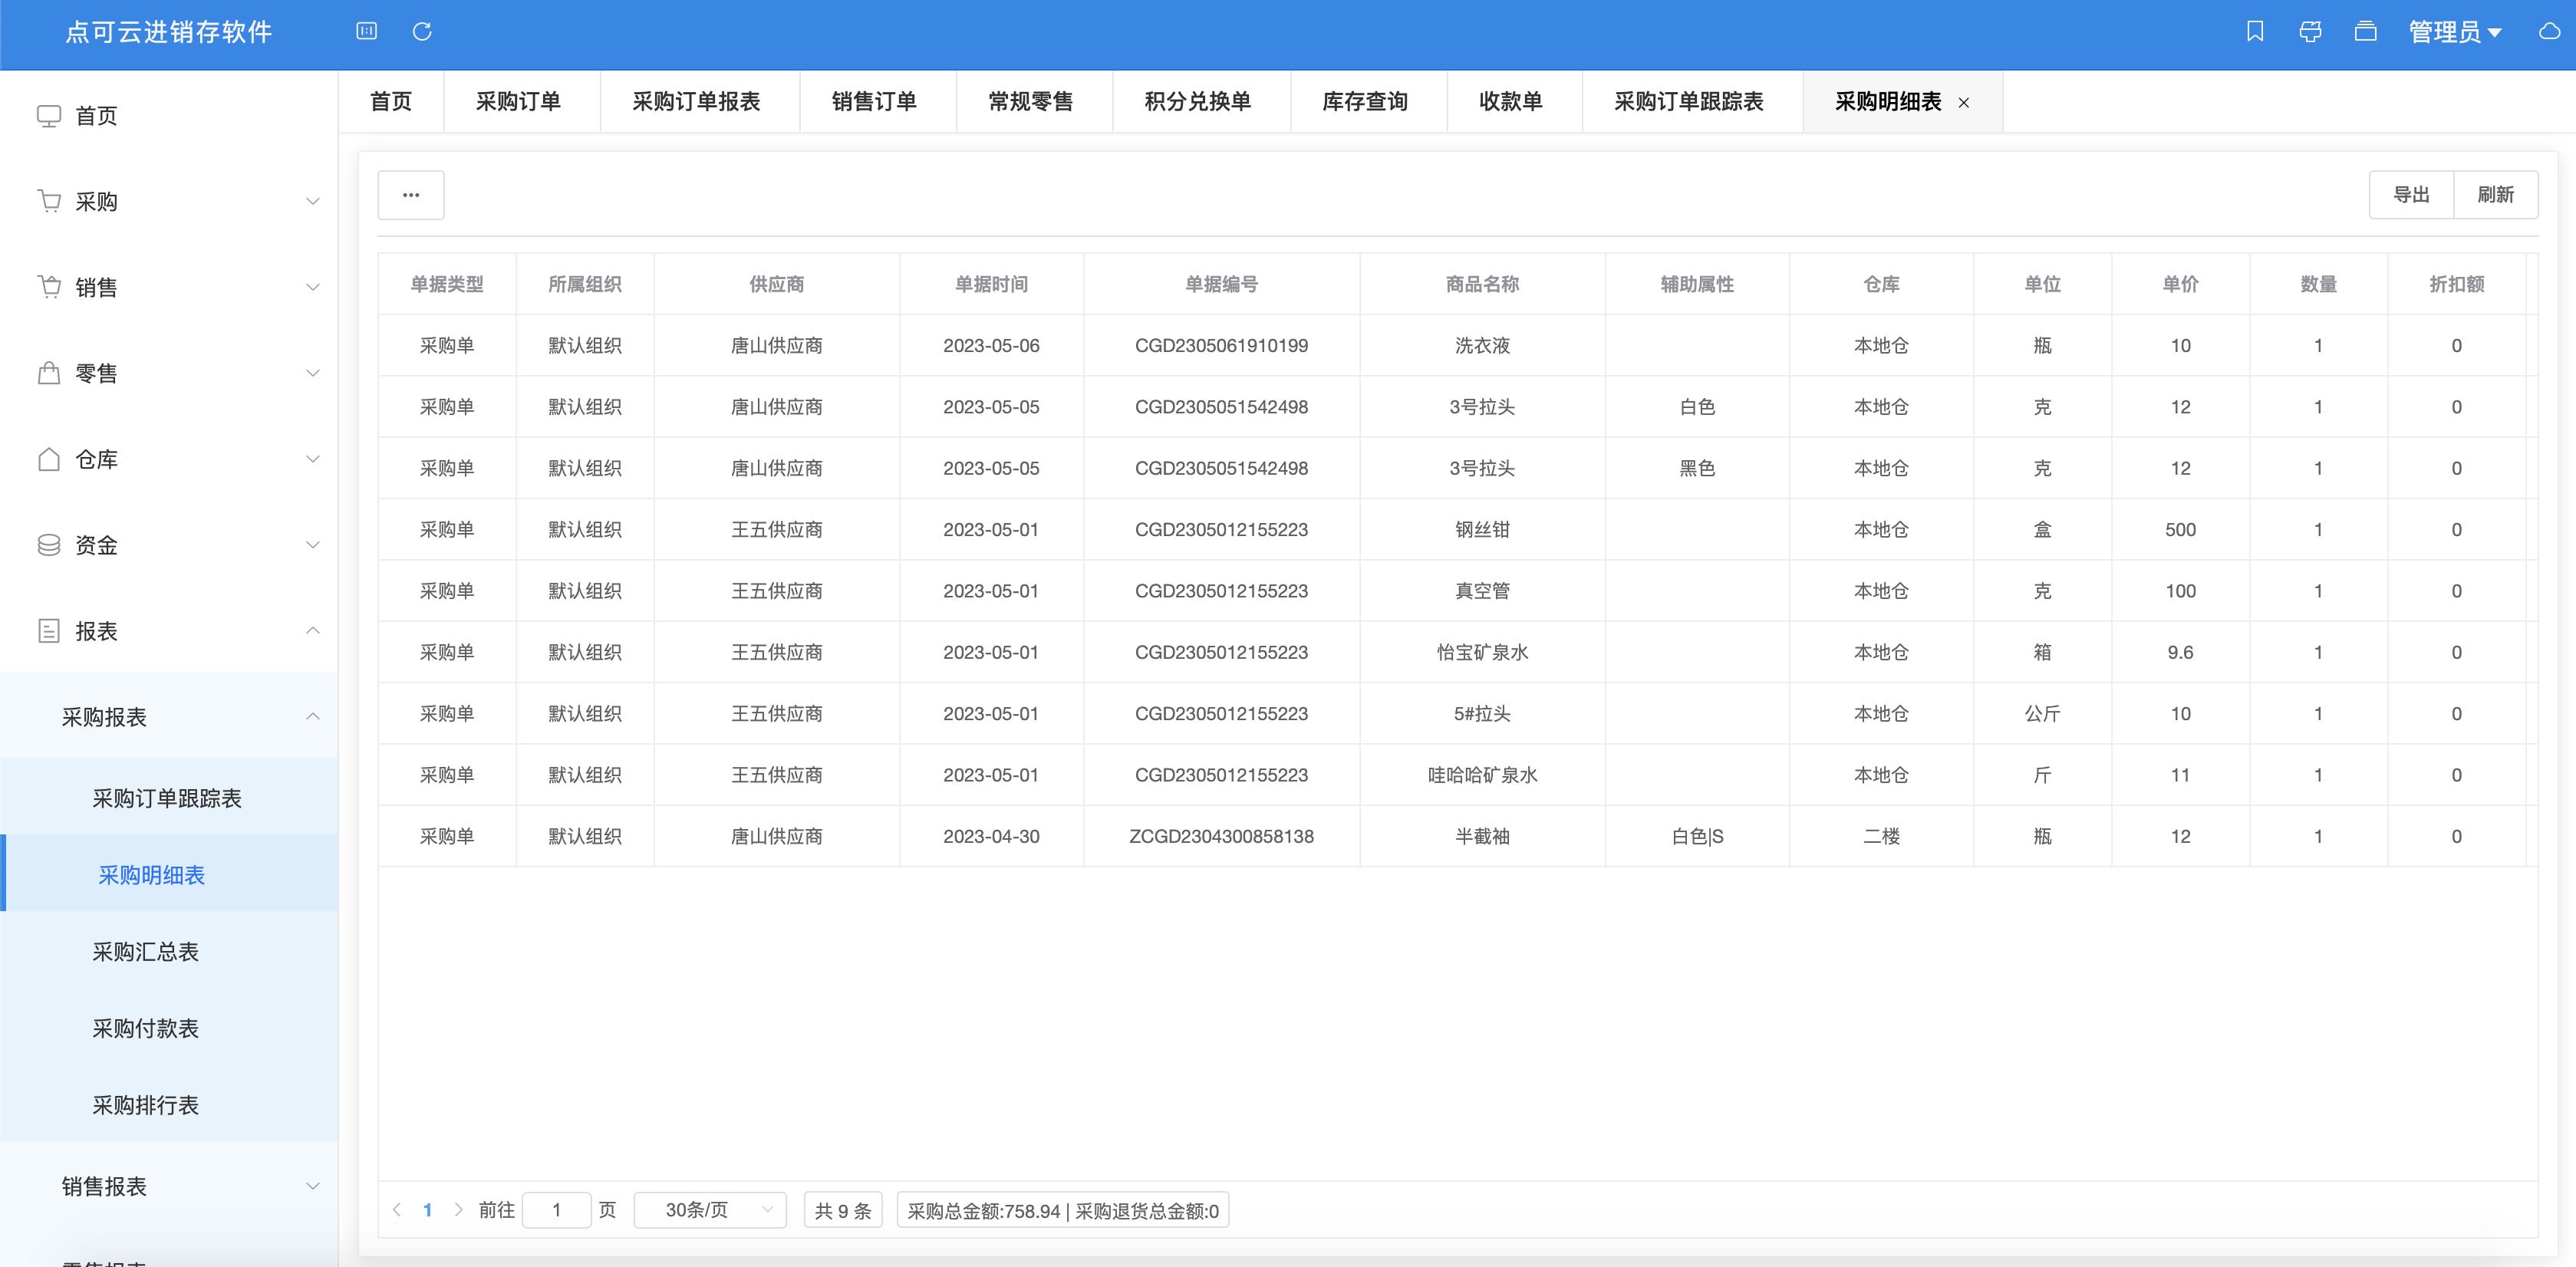Open the print icon in the top bar

[2311, 31]
